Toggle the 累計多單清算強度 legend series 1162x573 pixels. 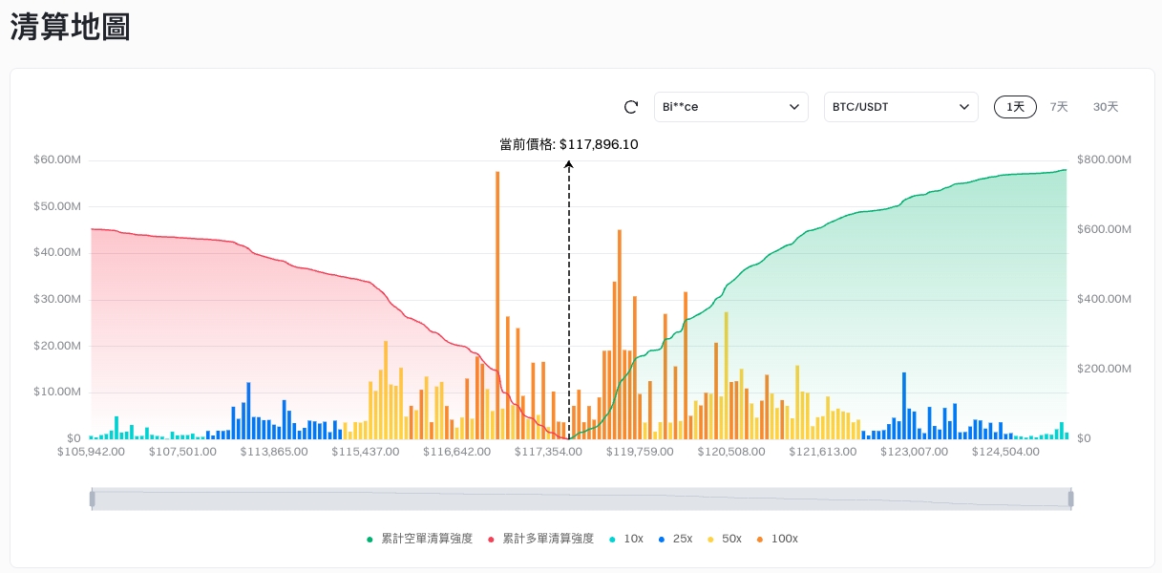point(541,539)
